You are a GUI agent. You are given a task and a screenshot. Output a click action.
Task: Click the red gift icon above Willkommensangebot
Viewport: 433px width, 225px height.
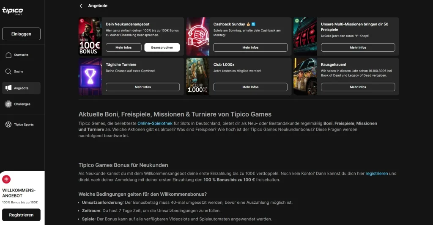[6, 179]
